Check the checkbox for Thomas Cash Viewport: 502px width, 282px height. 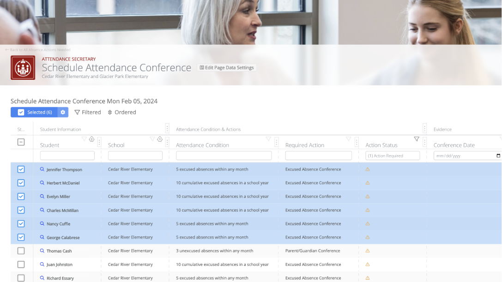click(21, 251)
